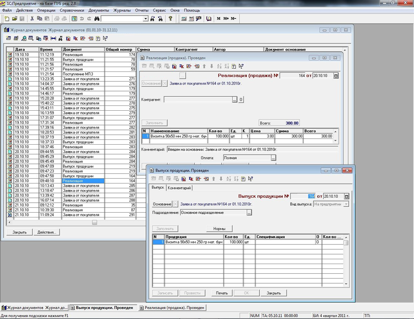Click the new document icon in main toolbar
The height and width of the screenshot is (319, 414).
[7, 19]
